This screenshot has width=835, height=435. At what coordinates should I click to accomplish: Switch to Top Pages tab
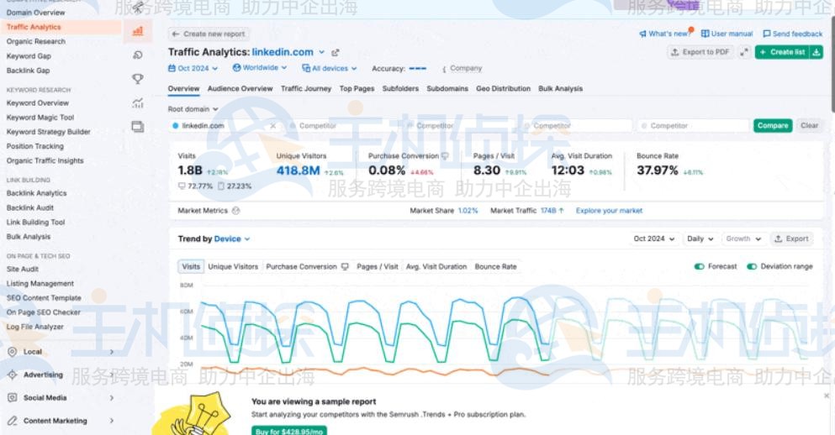(x=357, y=89)
